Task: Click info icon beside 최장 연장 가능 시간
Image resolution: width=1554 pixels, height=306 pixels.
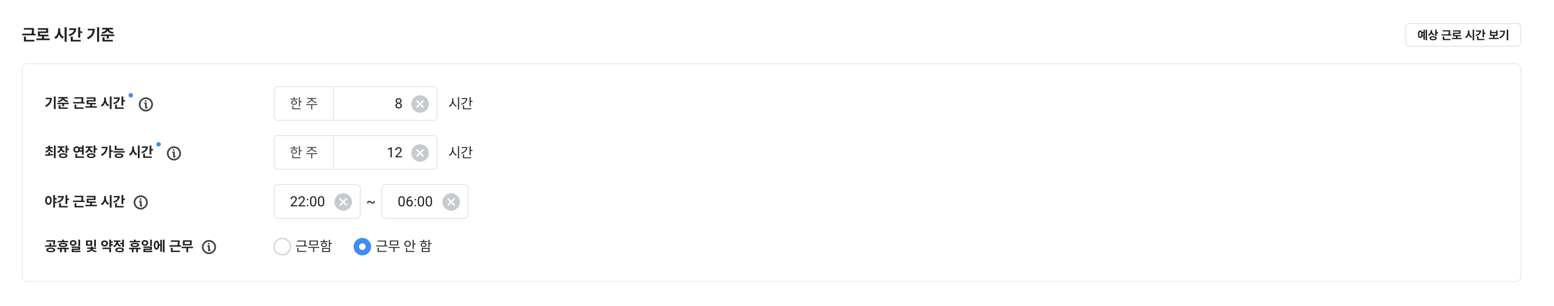Action: coord(174,154)
